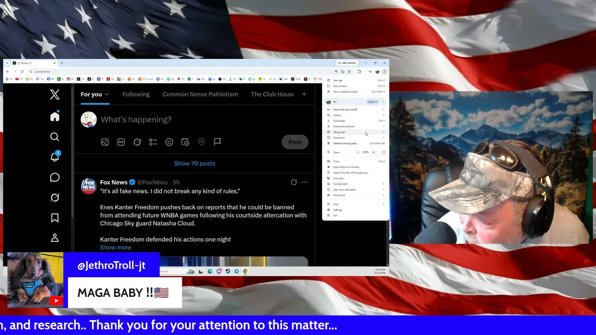Viewport: 596px width, 335px height.
Task: Expand the Extensions submenu
Action: pos(355,138)
